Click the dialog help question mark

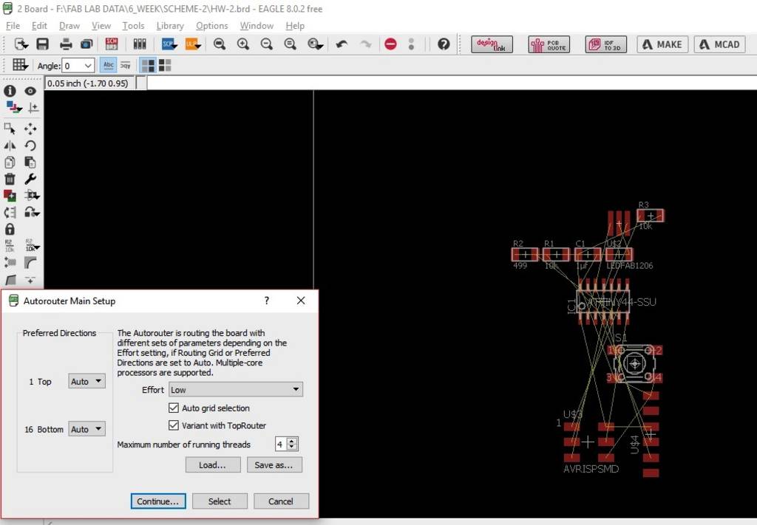pos(266,301)
